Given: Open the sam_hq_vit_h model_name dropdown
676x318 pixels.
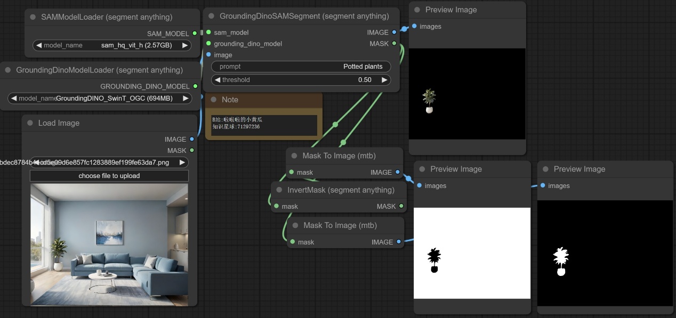Looking at the screenshot, I should (112, 45).
